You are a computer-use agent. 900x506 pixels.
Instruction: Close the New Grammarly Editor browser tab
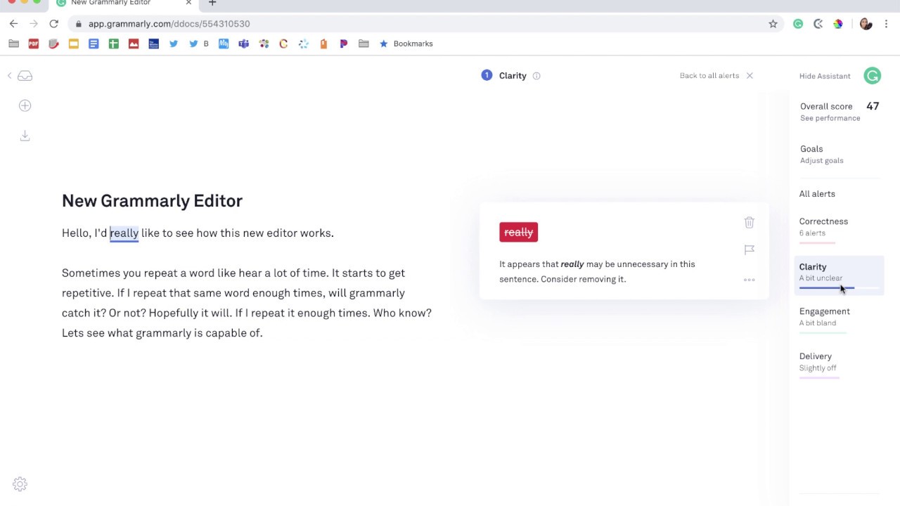188,3
